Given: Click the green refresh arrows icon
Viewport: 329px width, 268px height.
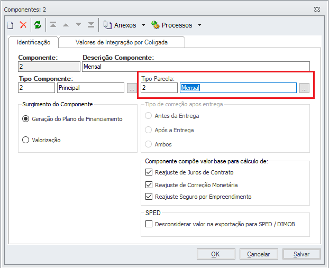Looking at the screenshot, I should (x=38, y=25).
